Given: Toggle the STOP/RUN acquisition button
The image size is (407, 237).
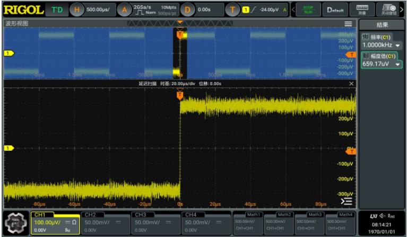Looking at the screenshot, I should pyautogui.click(x=308, y=10).
